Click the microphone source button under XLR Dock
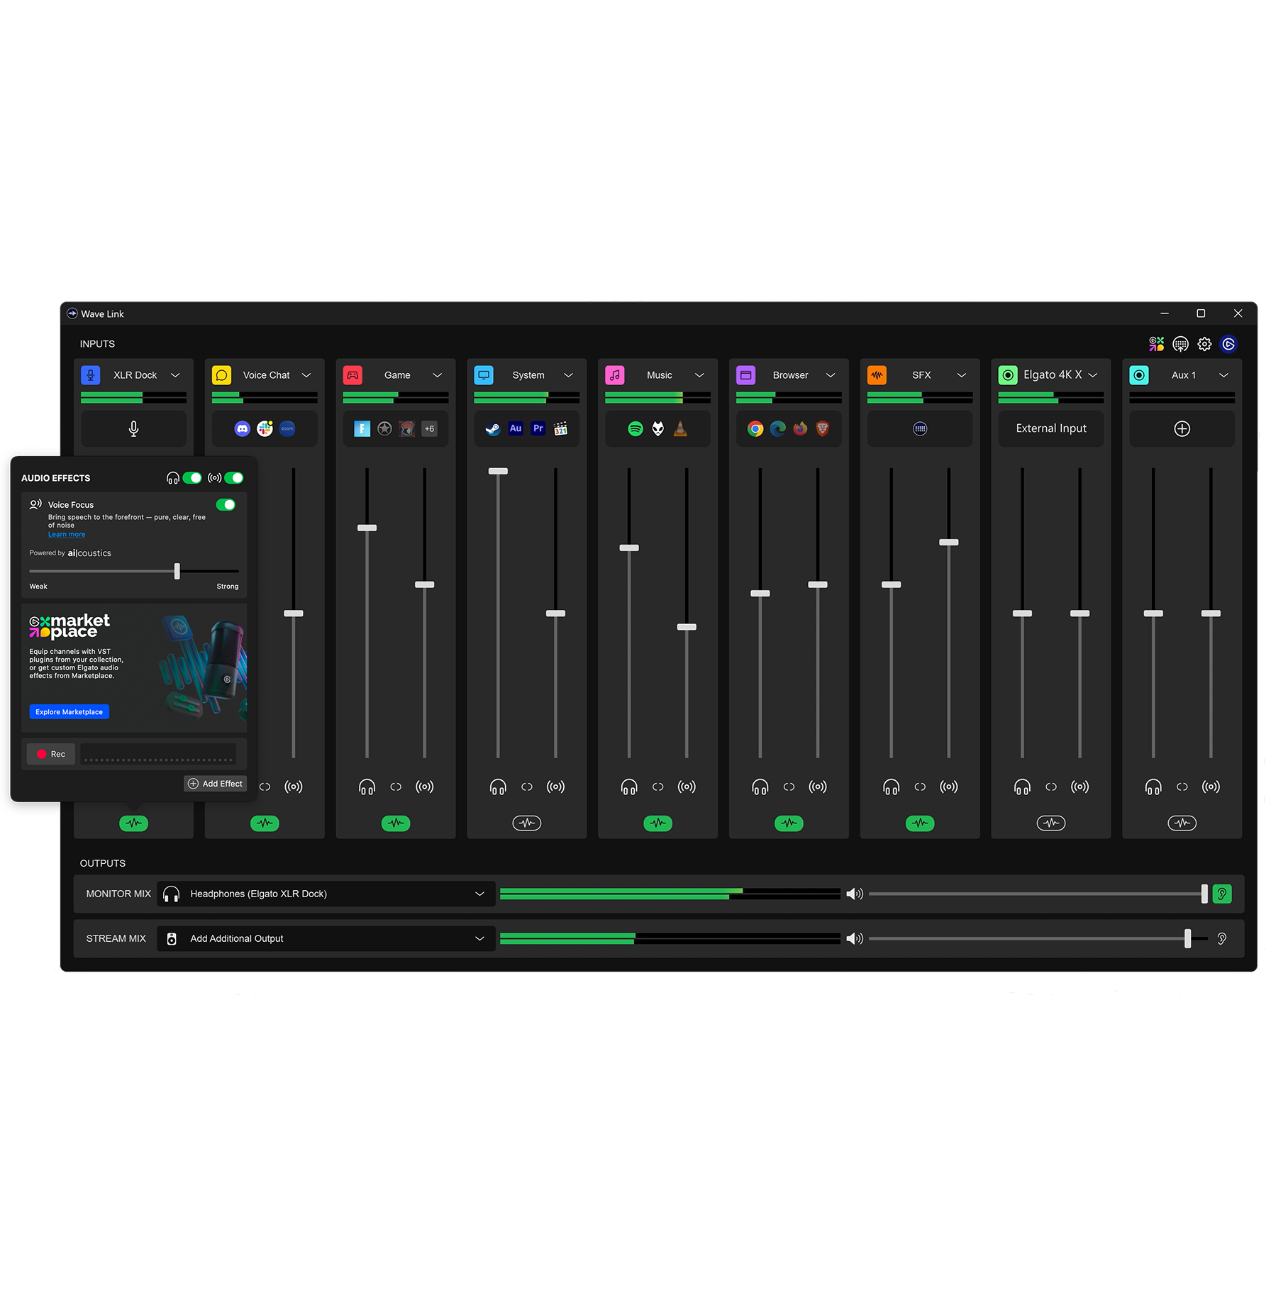1271x1305 pixels. point(133,428)
